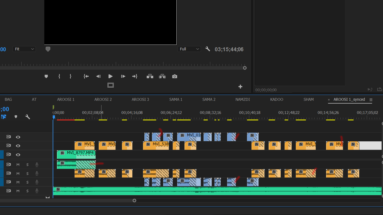383x215 pixels.
Task: Open the Full playback resolution dropdown
Action: (189, 49)
